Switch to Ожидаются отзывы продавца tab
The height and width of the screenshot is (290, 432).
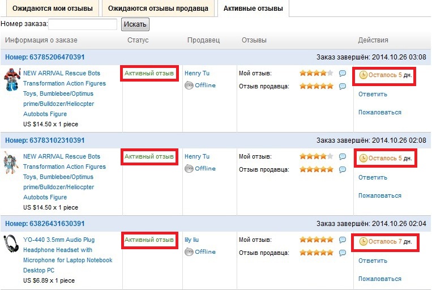[x=158, y=8]
